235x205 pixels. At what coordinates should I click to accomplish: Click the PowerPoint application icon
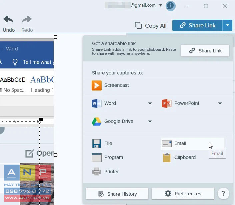point(167,104)
